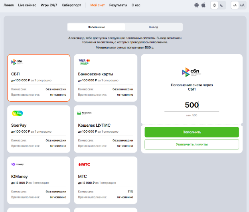Select the СБП payment card title
Screen dimensions: 249x212
point(16,74)
